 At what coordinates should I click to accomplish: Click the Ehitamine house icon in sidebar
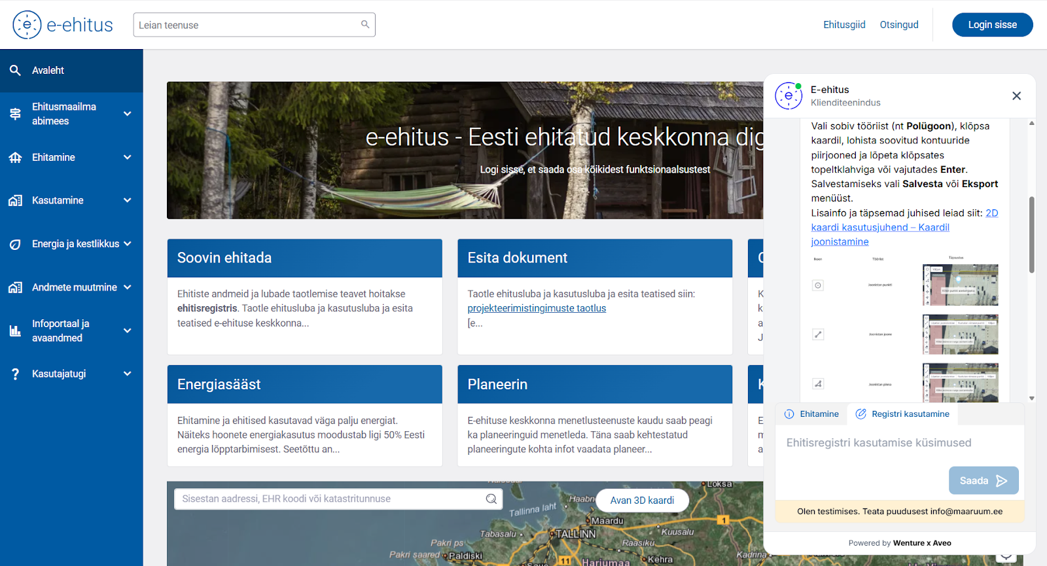click(x=15, y=157)
